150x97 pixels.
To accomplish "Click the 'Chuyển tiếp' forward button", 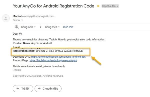I will click(48, 88).
